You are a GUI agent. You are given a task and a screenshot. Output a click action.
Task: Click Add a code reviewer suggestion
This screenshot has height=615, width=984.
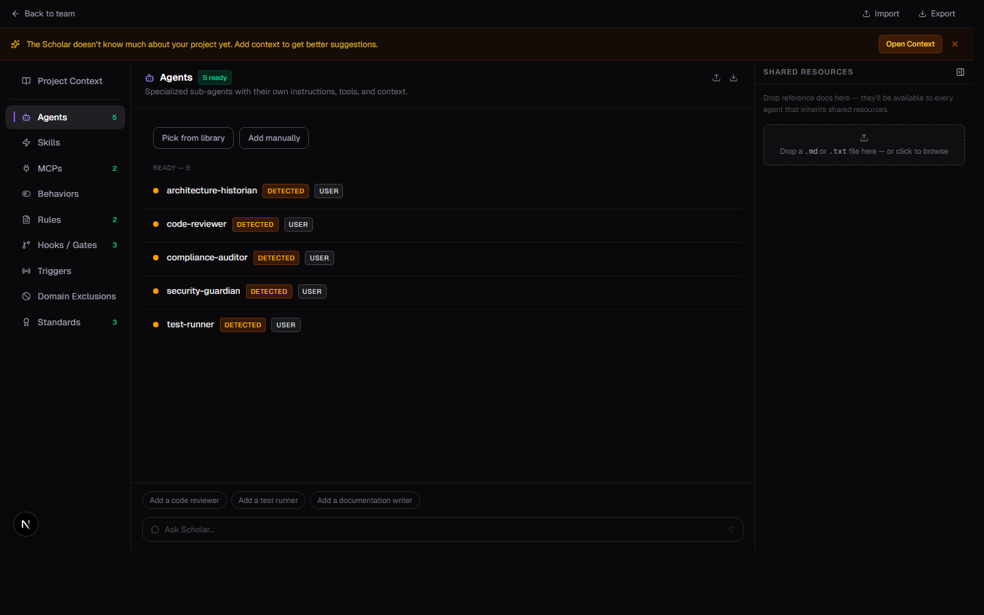pos(184,501)
